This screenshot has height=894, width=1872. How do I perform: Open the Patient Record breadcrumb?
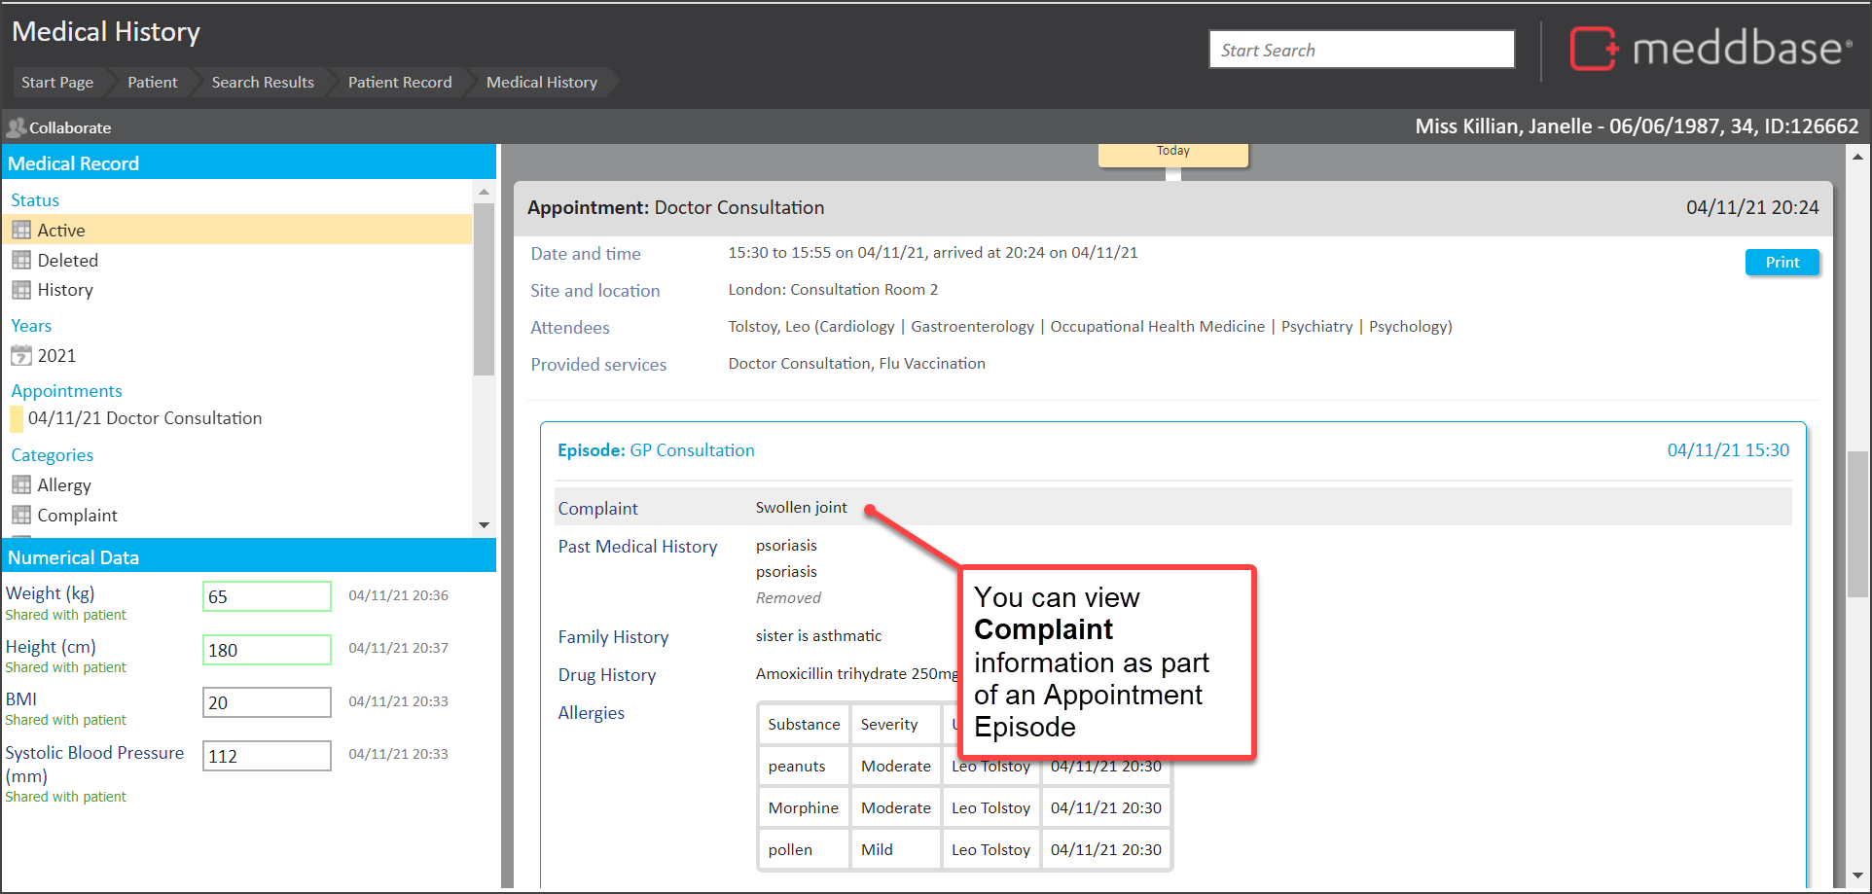coord(400,83)
